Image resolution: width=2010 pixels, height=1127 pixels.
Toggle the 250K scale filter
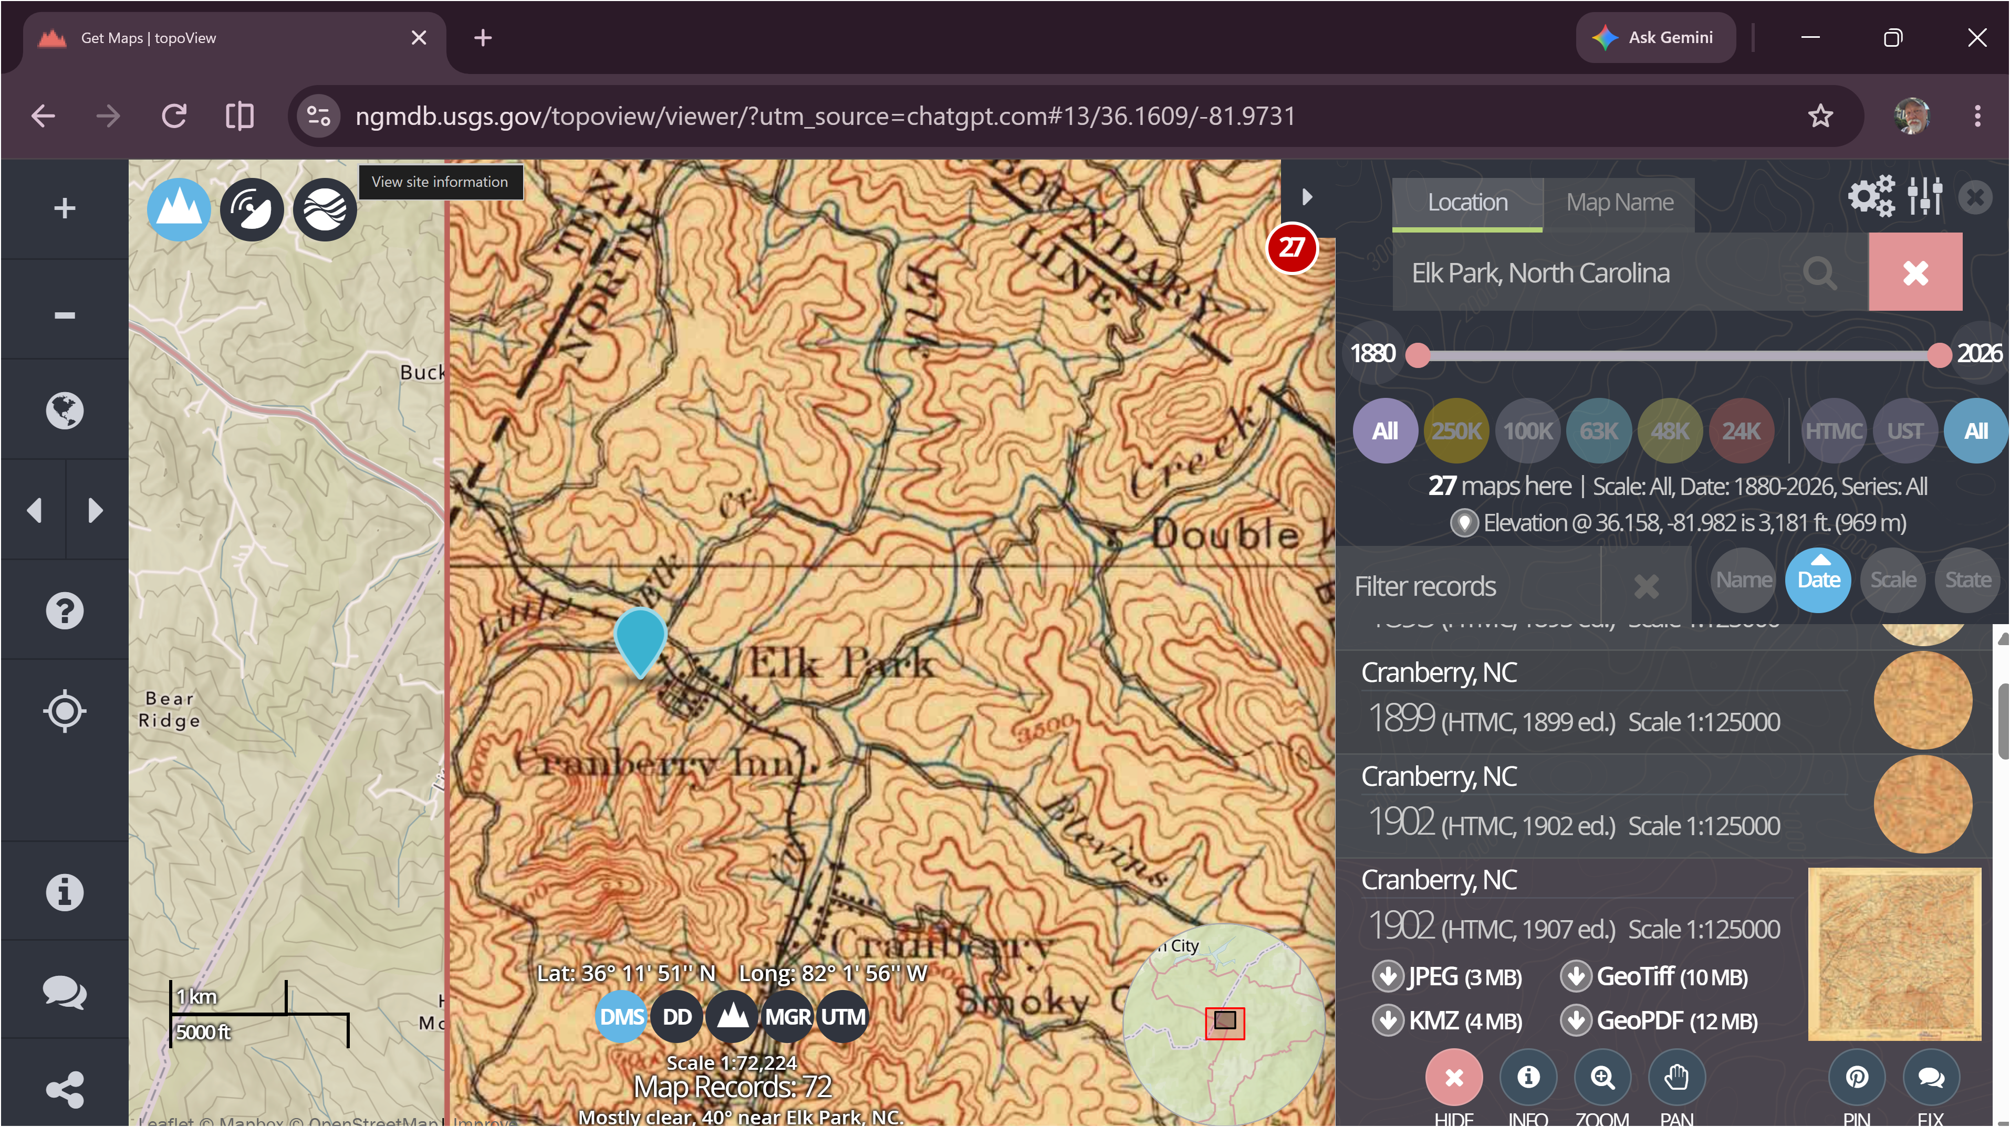[x=1456, y=430]
